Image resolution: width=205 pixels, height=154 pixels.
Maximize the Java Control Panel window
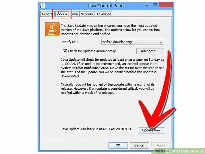(155, 5)
